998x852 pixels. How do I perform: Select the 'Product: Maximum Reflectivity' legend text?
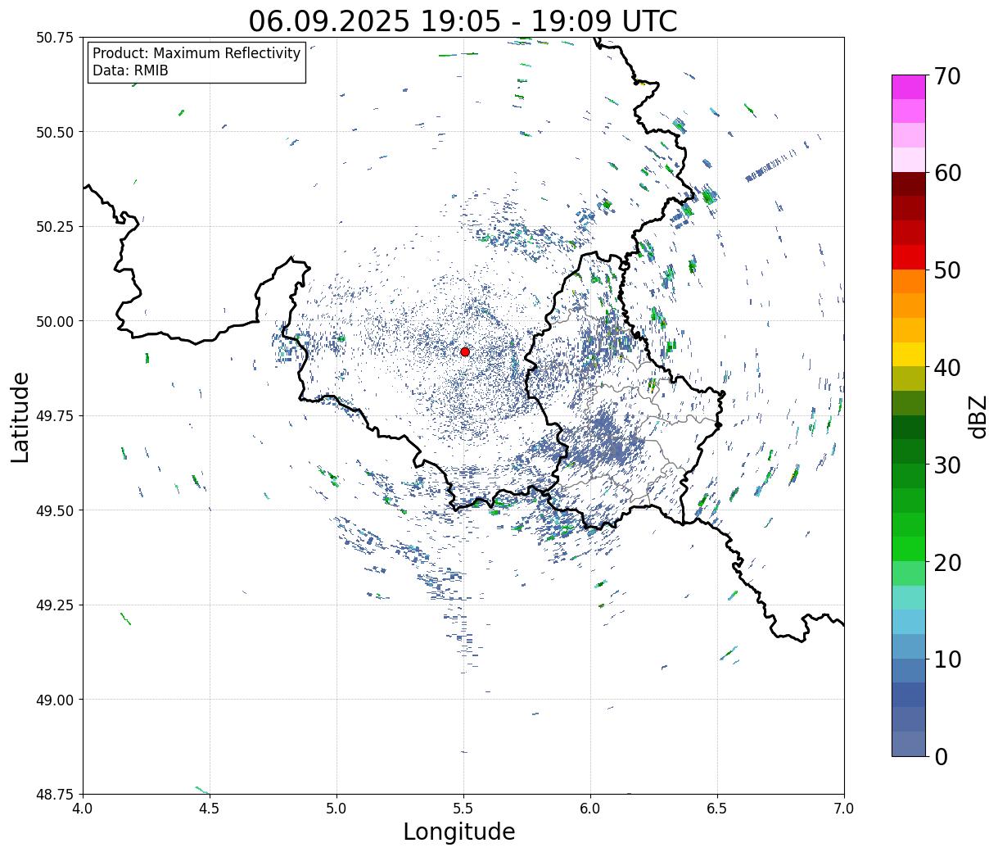(196, 53)
